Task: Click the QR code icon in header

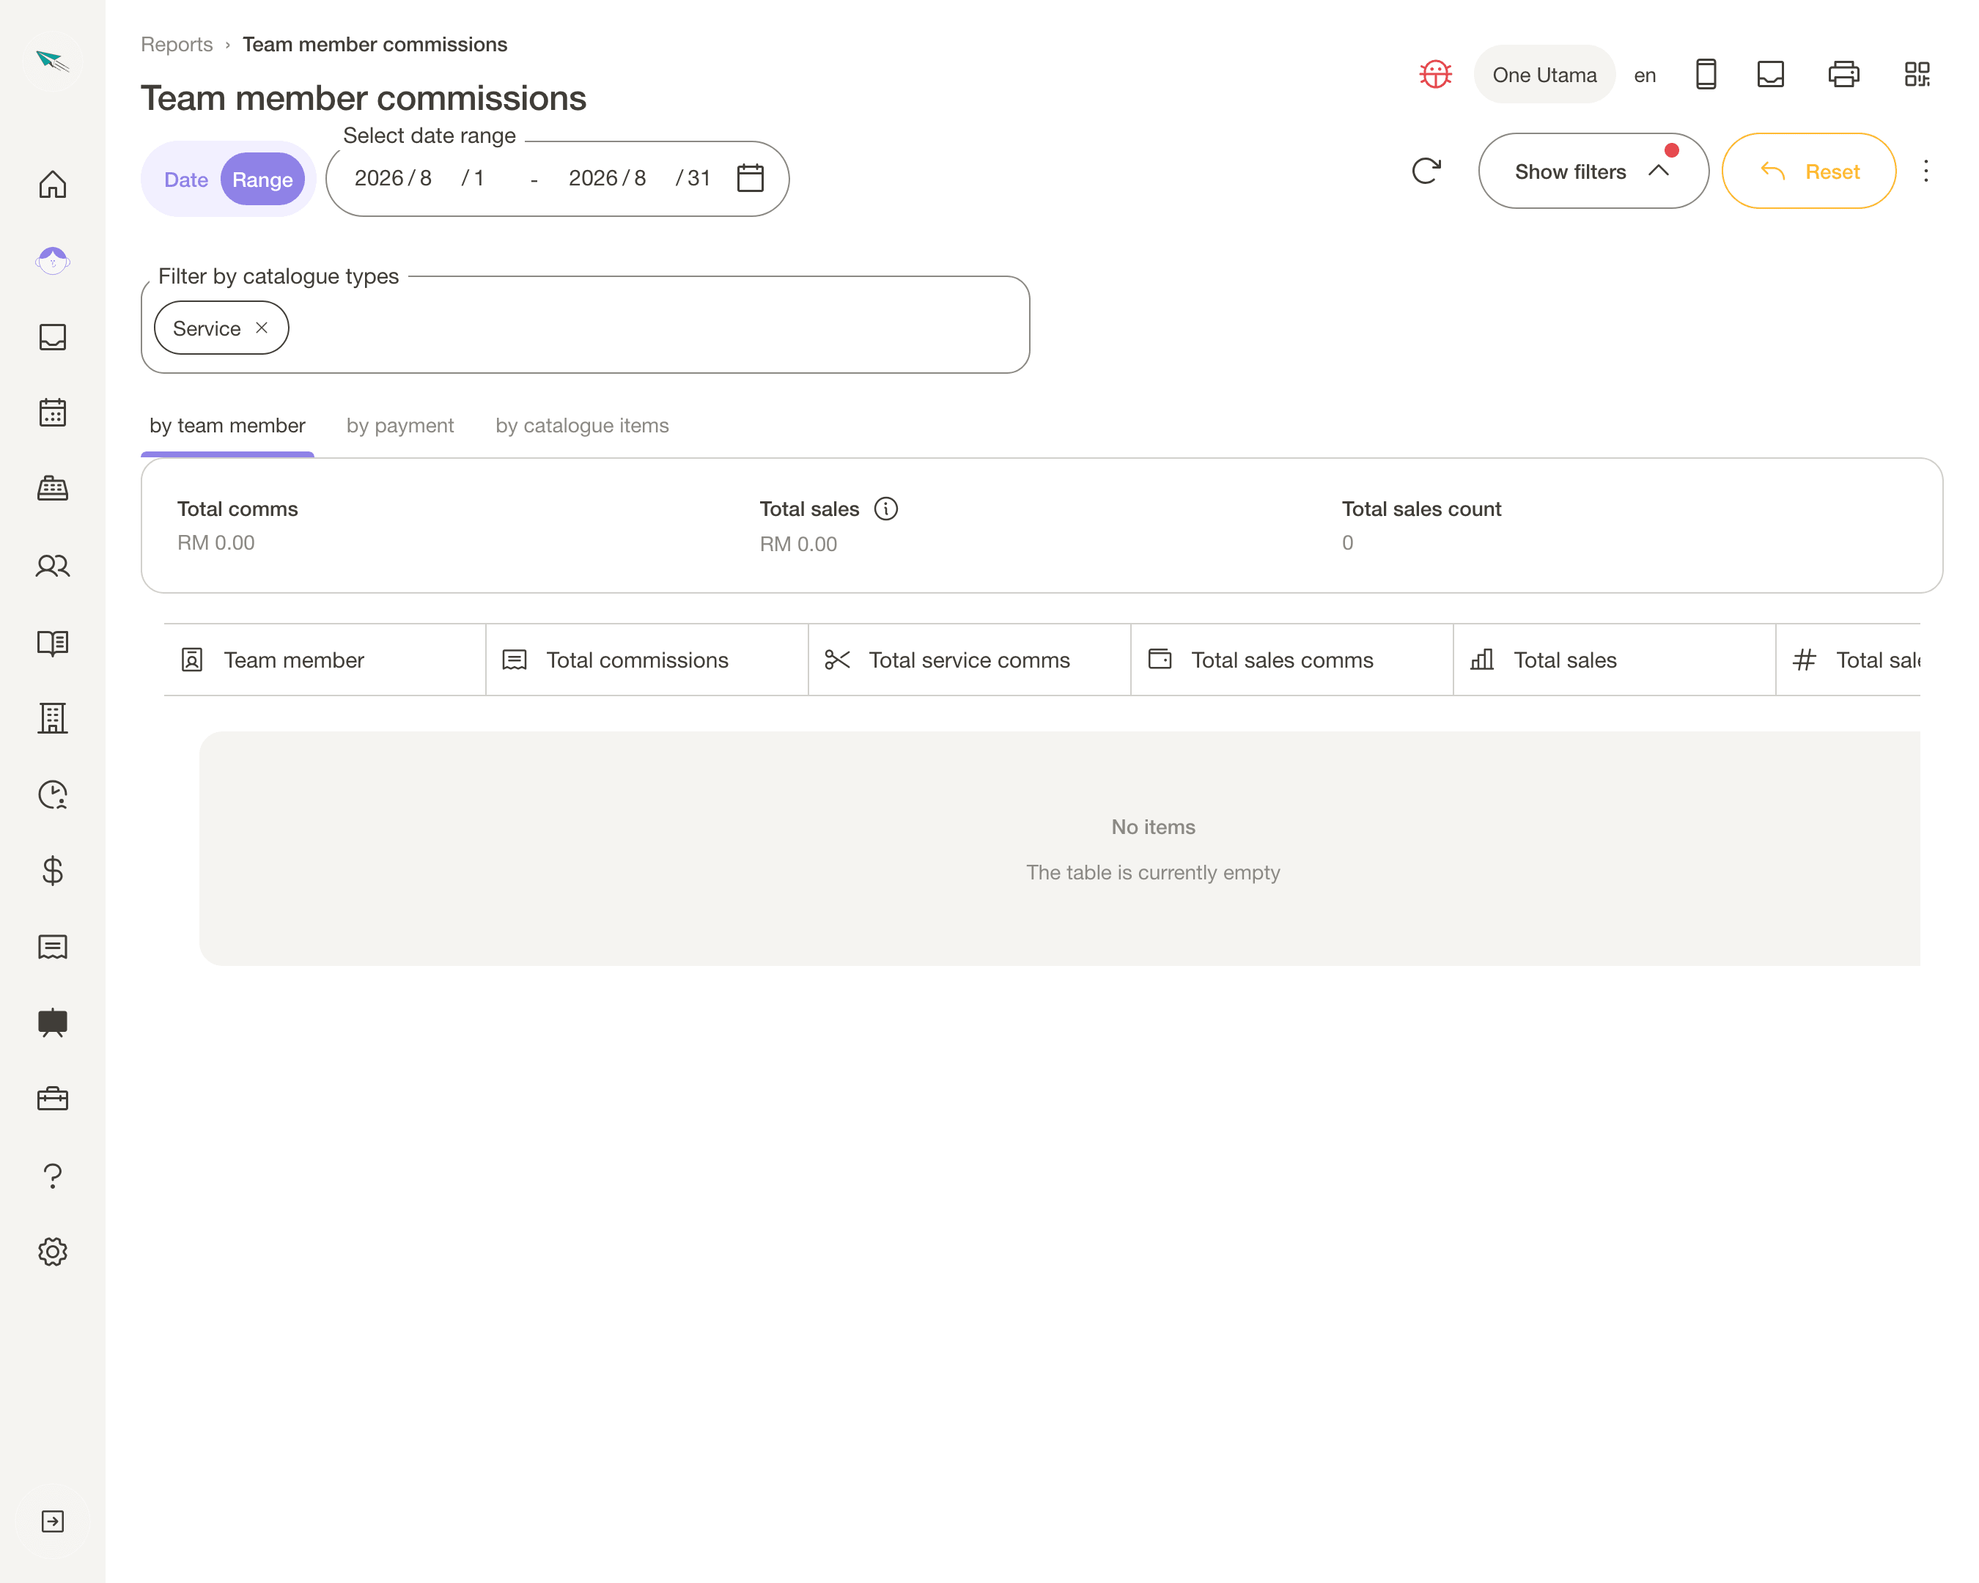Action: point(1917,74)
